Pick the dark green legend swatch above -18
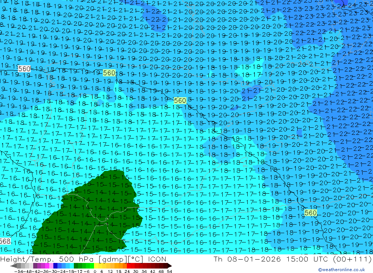Image resolution: width=373 pixels, height=273 pixels. 76,266
